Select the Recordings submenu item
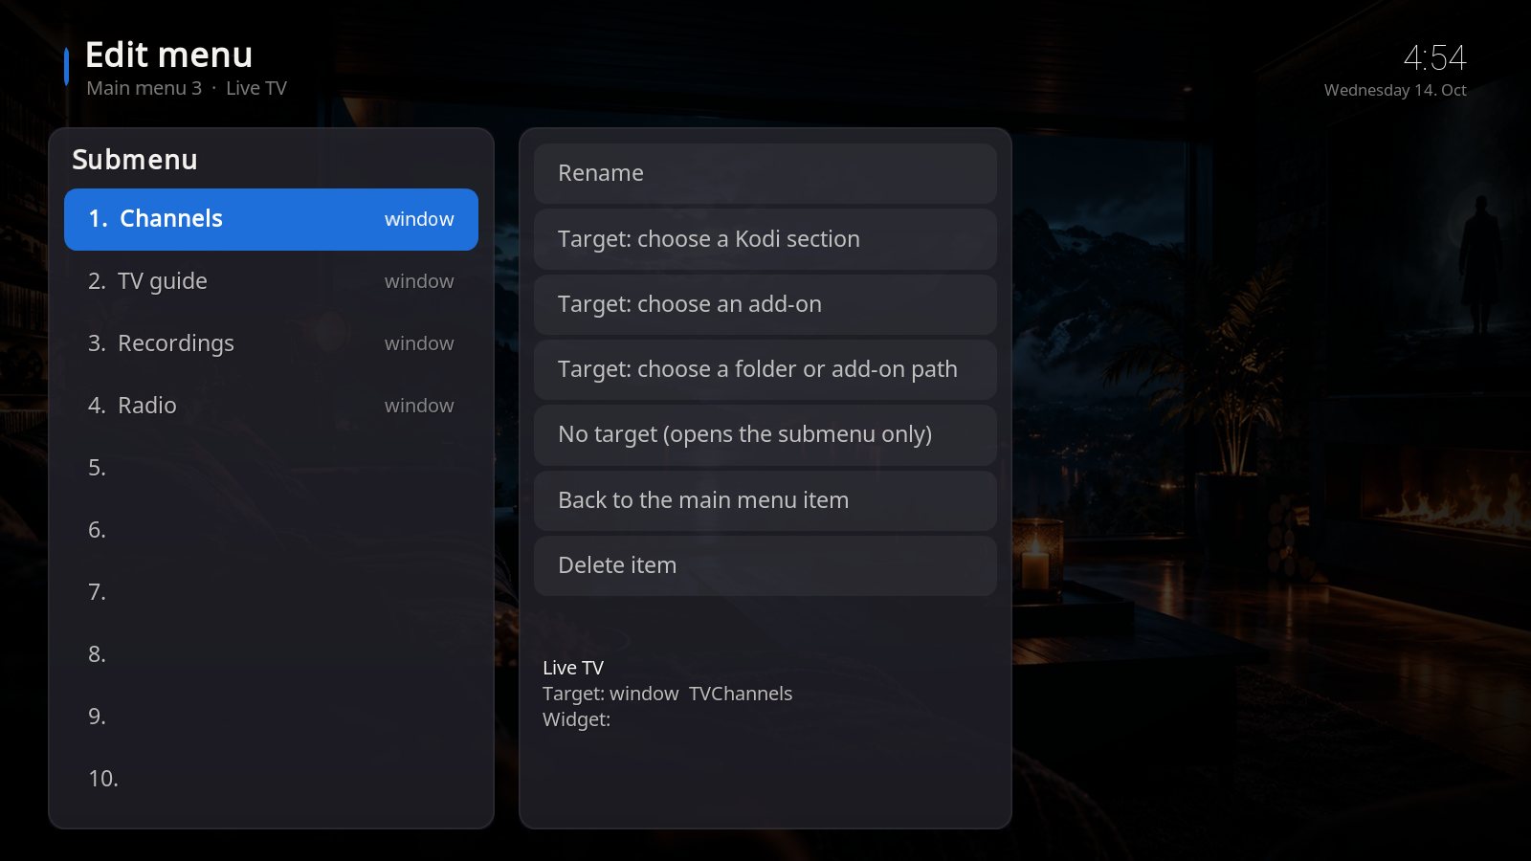 271,343
